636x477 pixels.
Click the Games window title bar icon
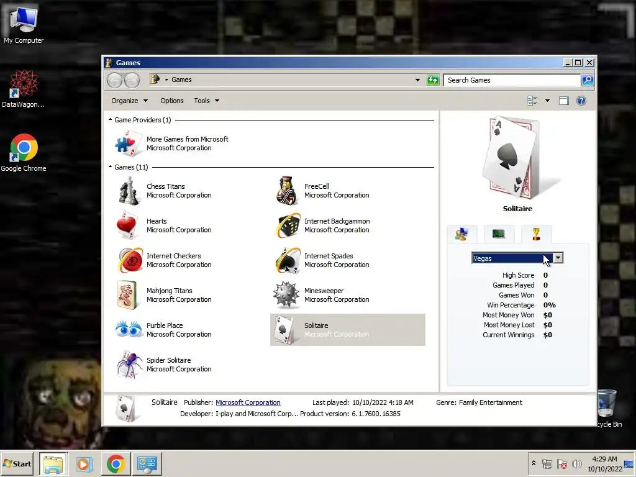click(109, 63)
